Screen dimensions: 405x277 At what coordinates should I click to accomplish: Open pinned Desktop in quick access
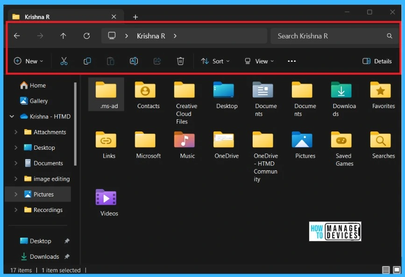click(x=36, y=241)
